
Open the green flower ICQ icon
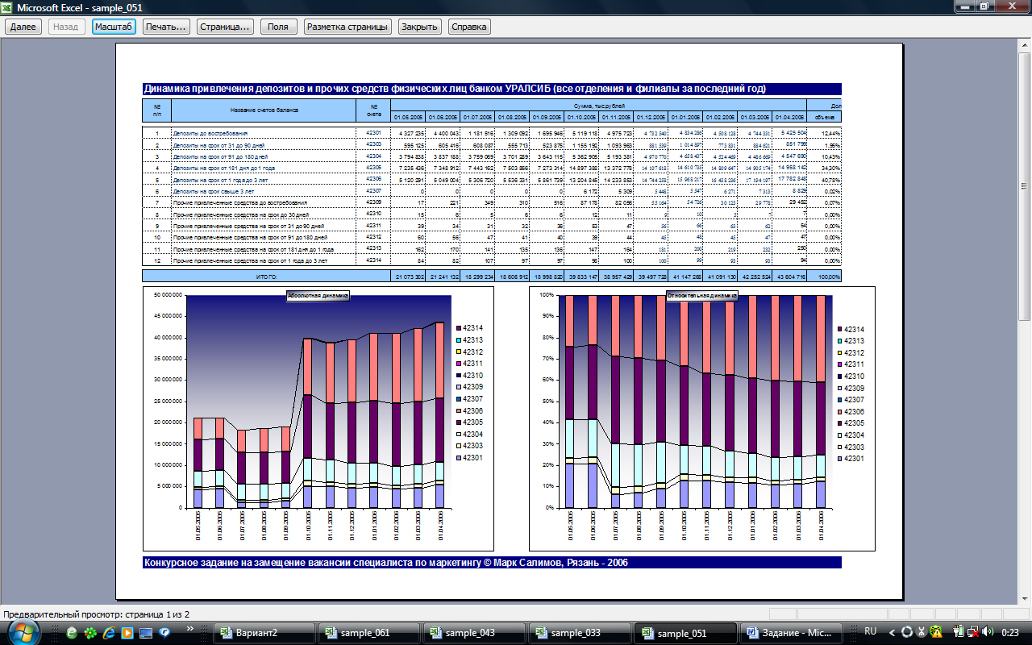89,633
